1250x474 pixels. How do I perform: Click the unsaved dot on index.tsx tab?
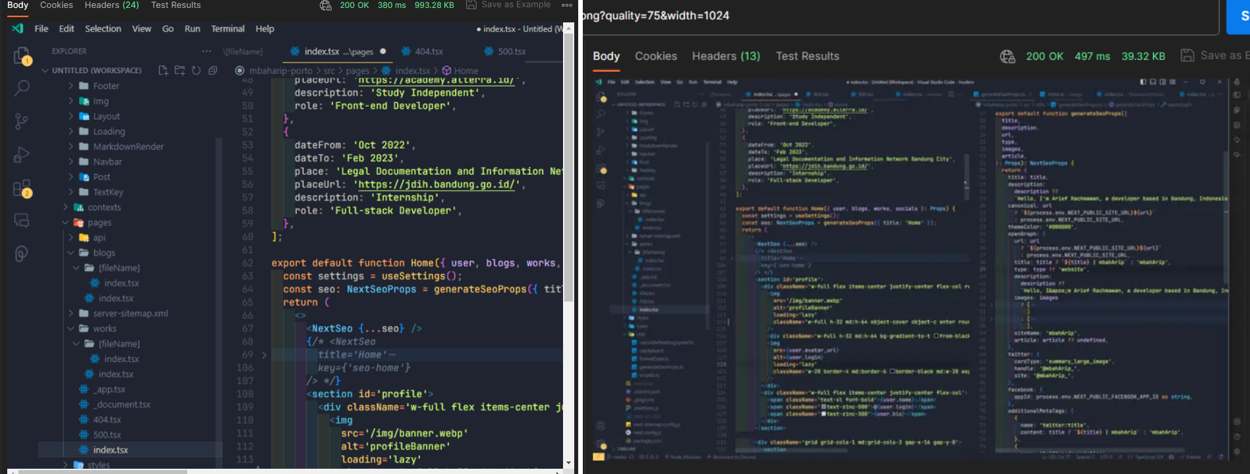pyautogui.click(x=383, y=51)
